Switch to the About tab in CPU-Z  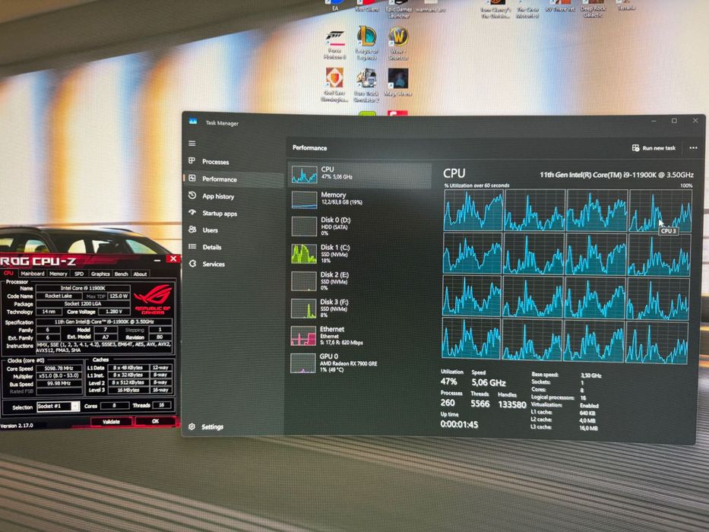pyautogui.click(x=140, y=274)
